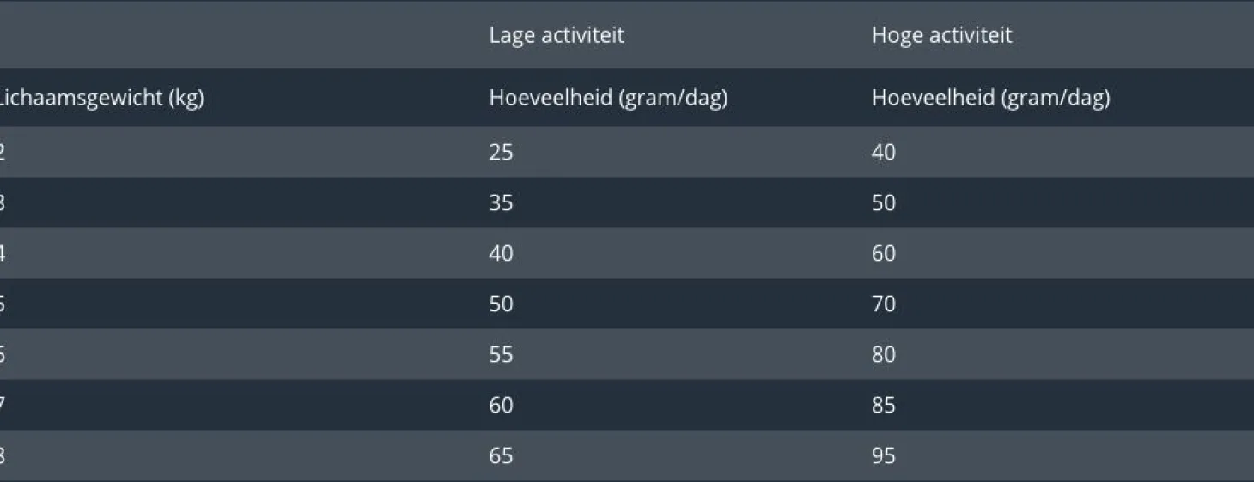Image resolution: width=1254 pixels, height=482 pixels.
Task: Click the body weight cell in the 25 row
Action: tap(3, 152)
